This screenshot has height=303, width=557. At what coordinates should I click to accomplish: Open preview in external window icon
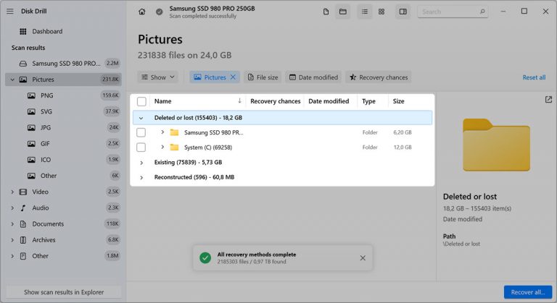click(548, 100)
